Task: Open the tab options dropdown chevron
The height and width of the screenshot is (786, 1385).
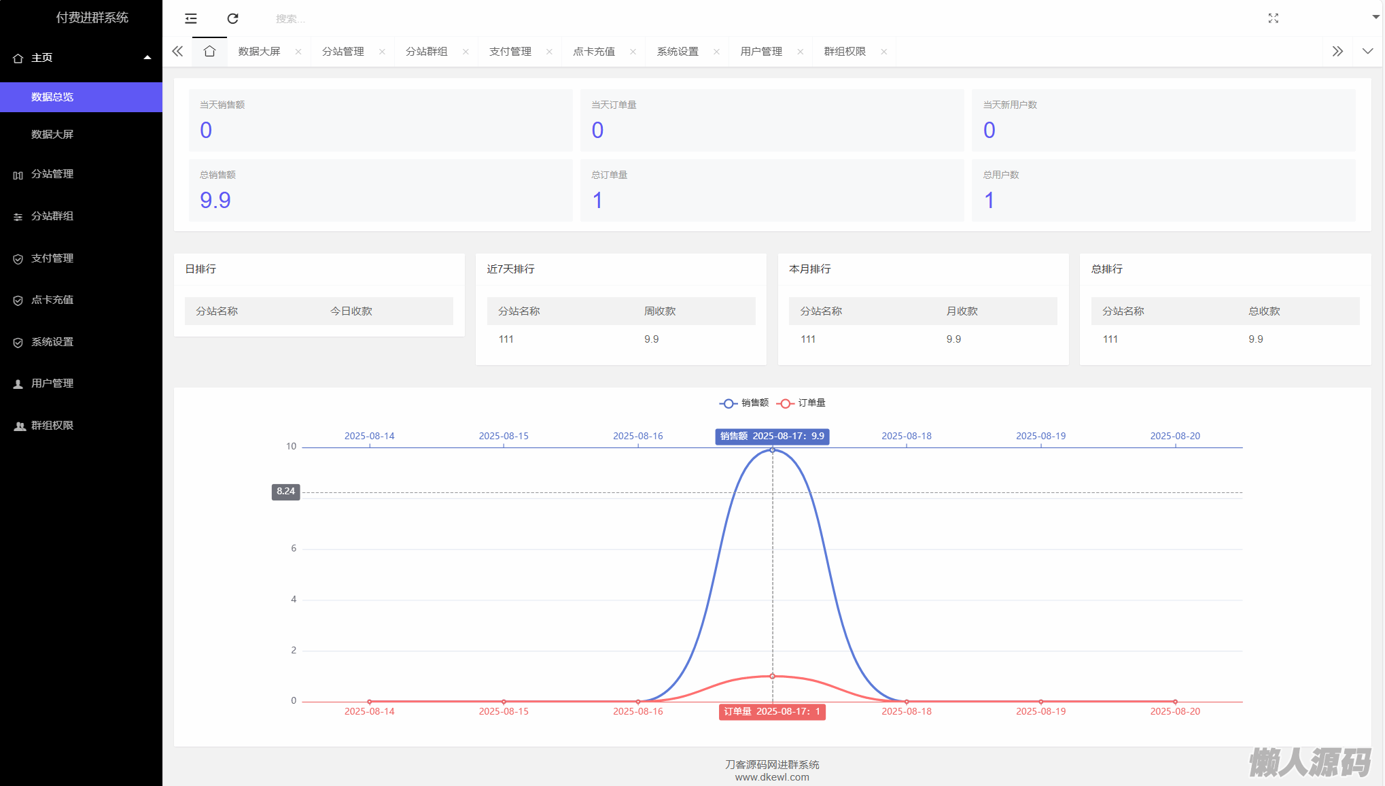Action: [1367, 52]
